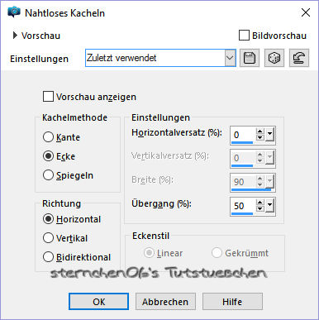Decrease Übergang value with down arrow
The width and height of the screenshot is (319, 320).
259,208
